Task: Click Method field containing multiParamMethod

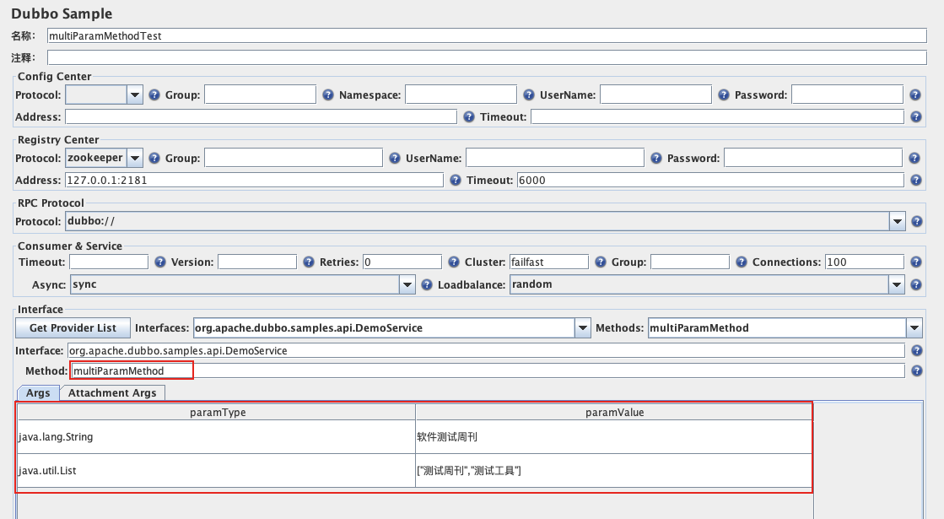Action: [x=488, y=370]
